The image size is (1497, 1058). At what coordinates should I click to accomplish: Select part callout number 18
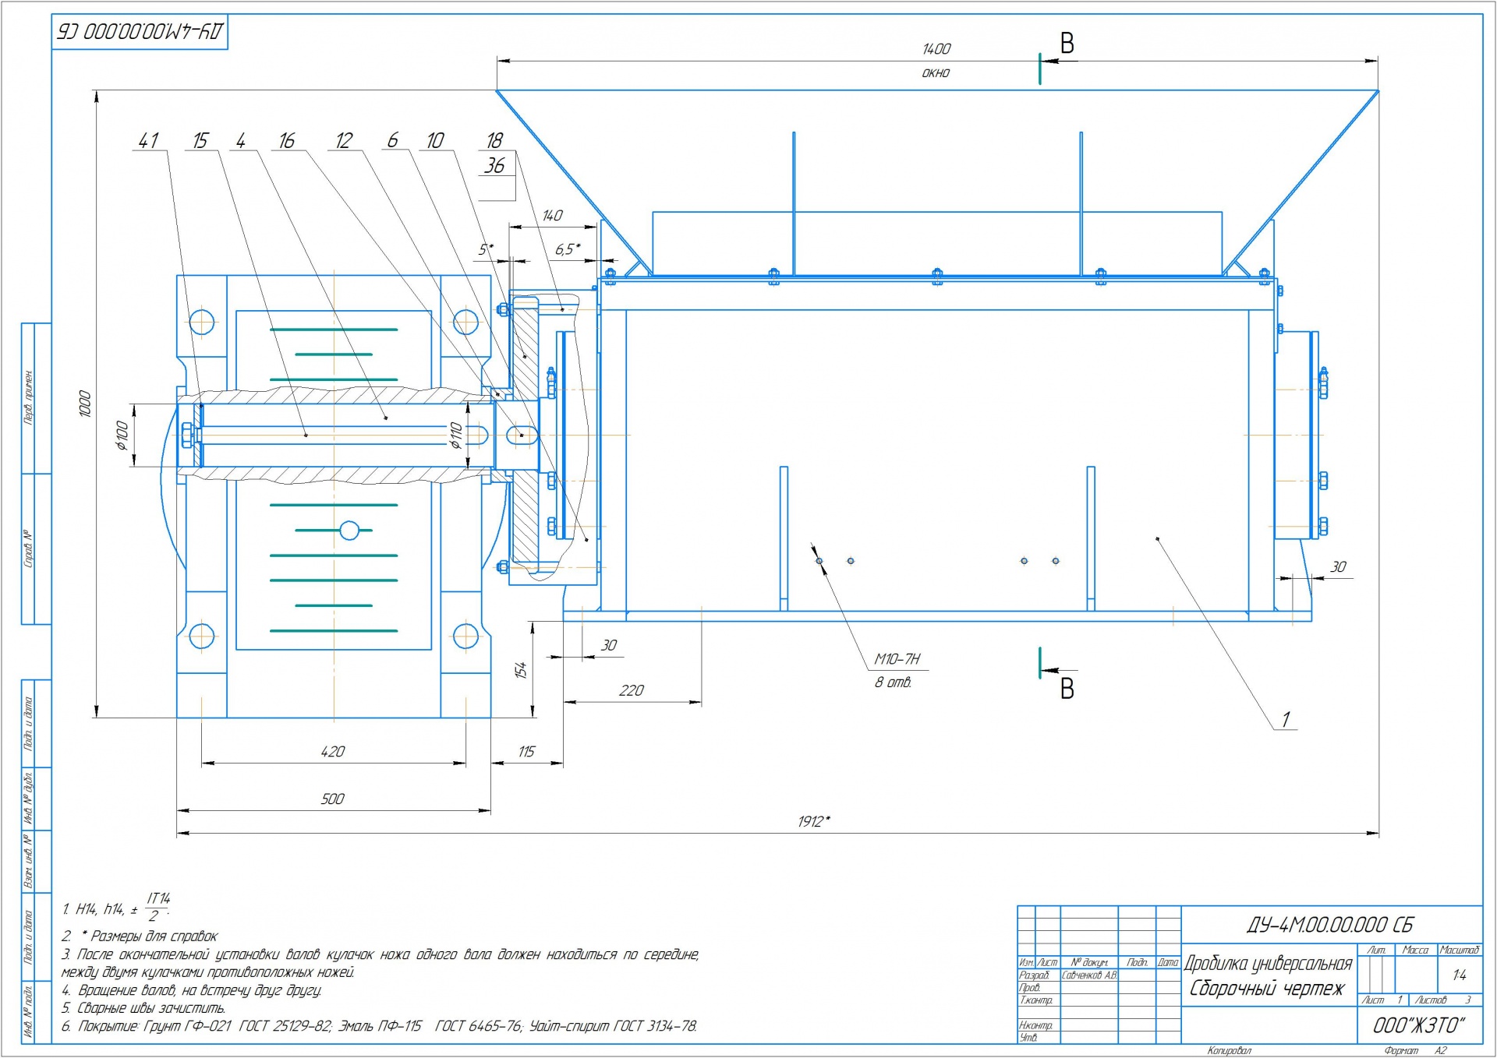[494, 140]
